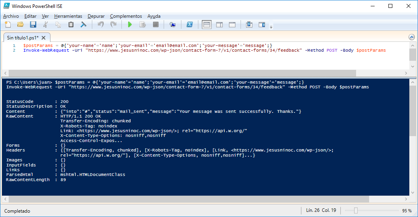
Task: Open the Ver menu
Action: click(x=45, y=16)
